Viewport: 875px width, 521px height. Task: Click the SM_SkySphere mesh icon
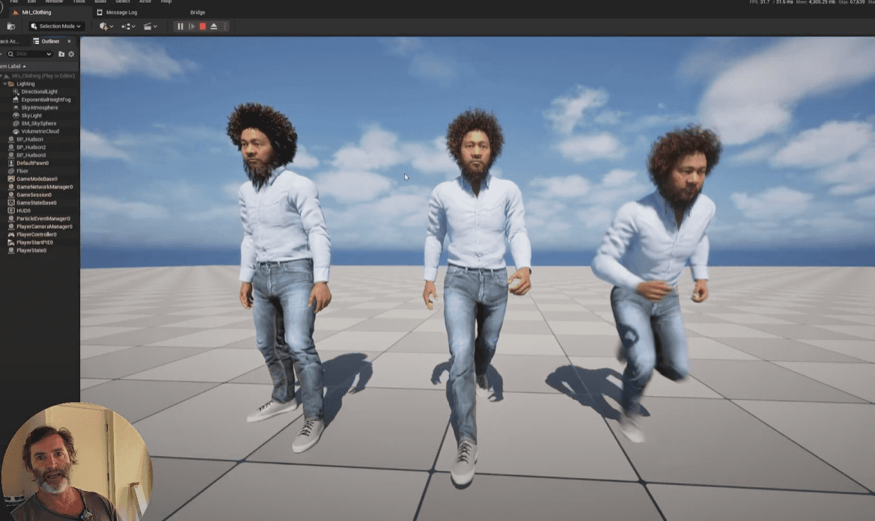click(16, 124)
